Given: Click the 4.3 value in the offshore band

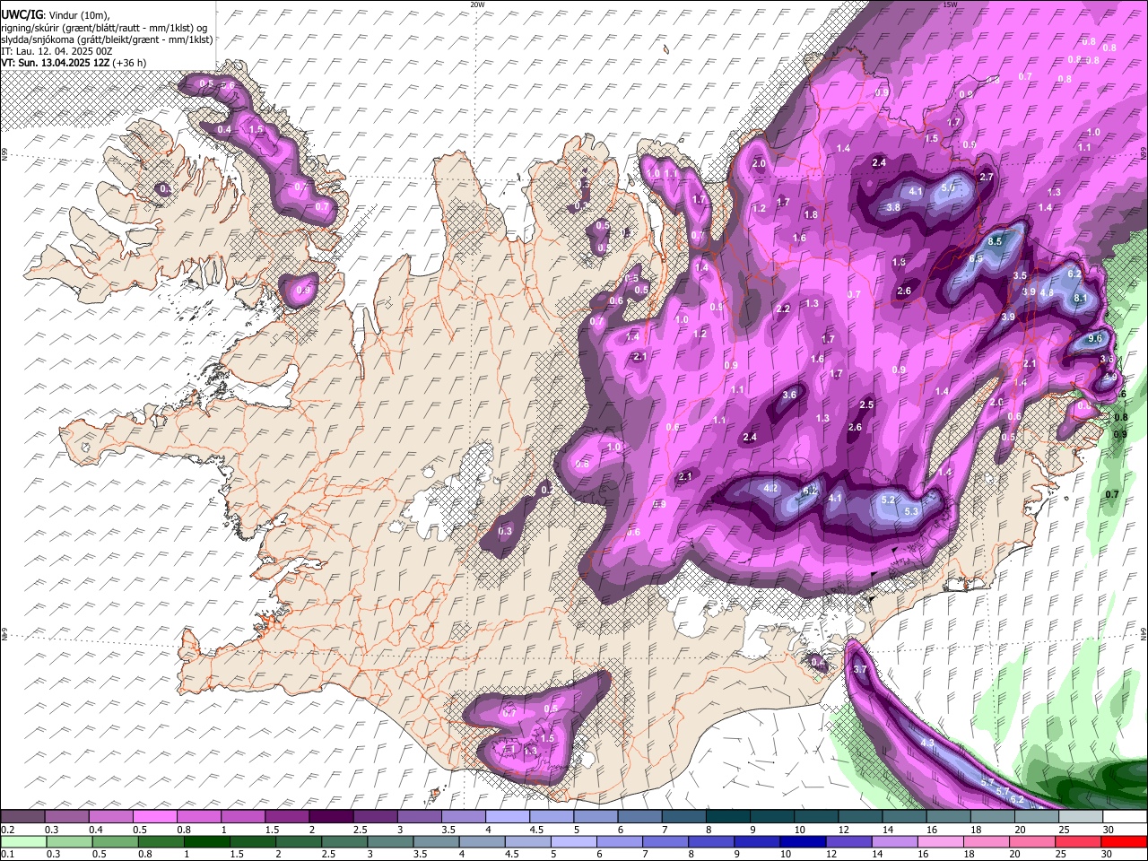Looking at the screenshot, I should pyautogui.click(x=927, y=743).
